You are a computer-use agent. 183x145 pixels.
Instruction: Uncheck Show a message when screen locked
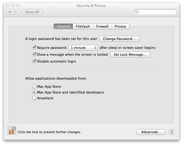pos(34,54)
